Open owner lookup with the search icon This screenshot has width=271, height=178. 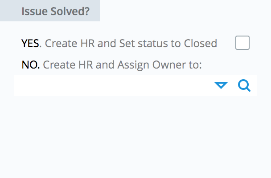[x=244, y=85]
